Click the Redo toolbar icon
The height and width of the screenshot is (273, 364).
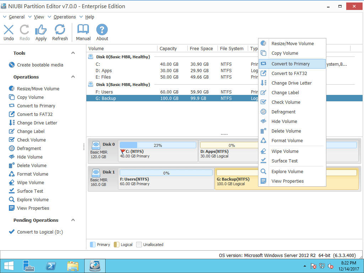coord(25,32)
